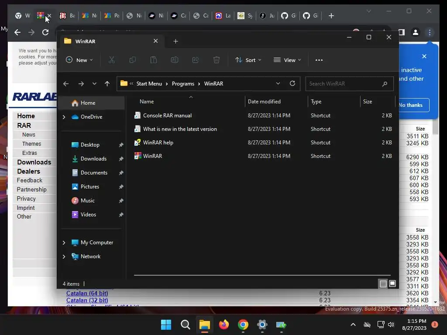Open the View dropdown menu
The height and width of the screenshot is (335, 447).
287,60
